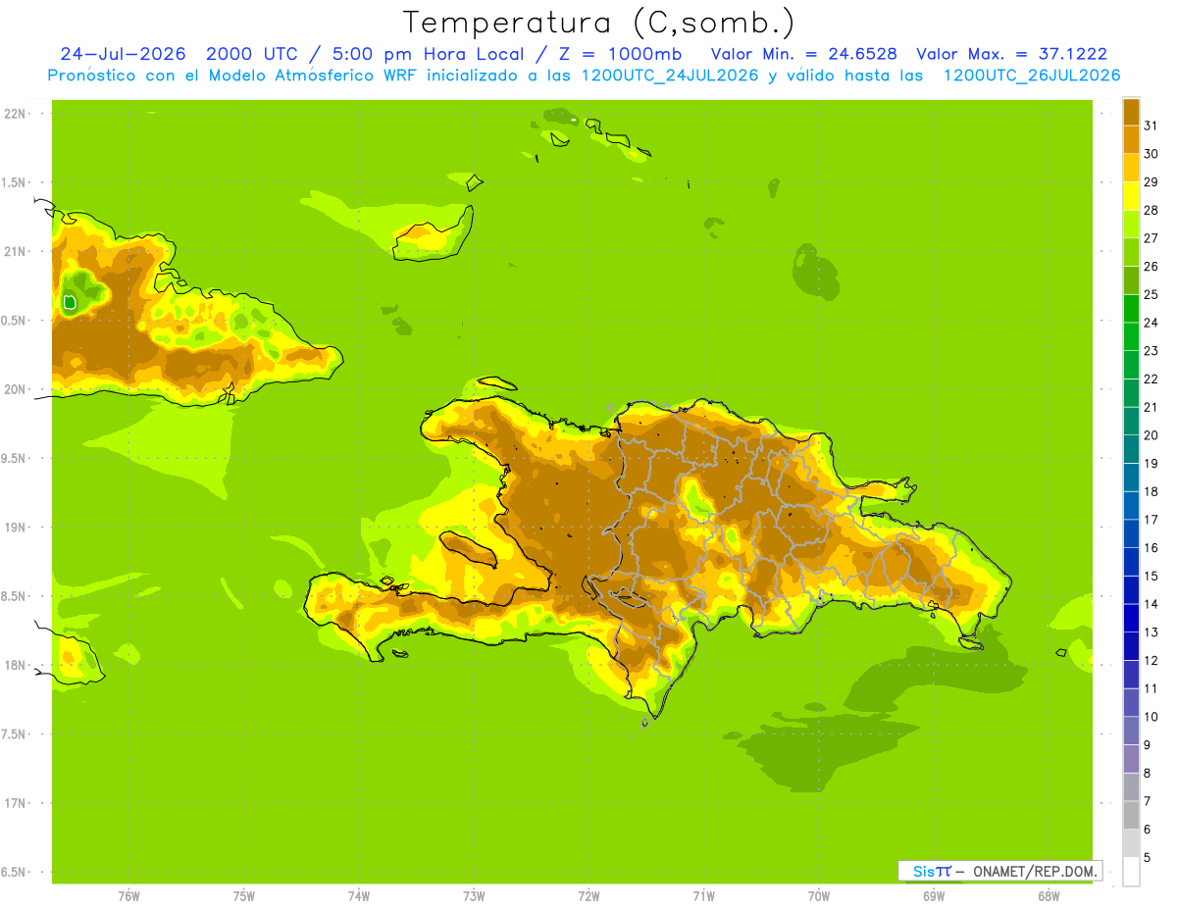This screenshot has width=1177, height=909.
Task: Click the '7.5N' latitude axis label
Action: (15, 734)
